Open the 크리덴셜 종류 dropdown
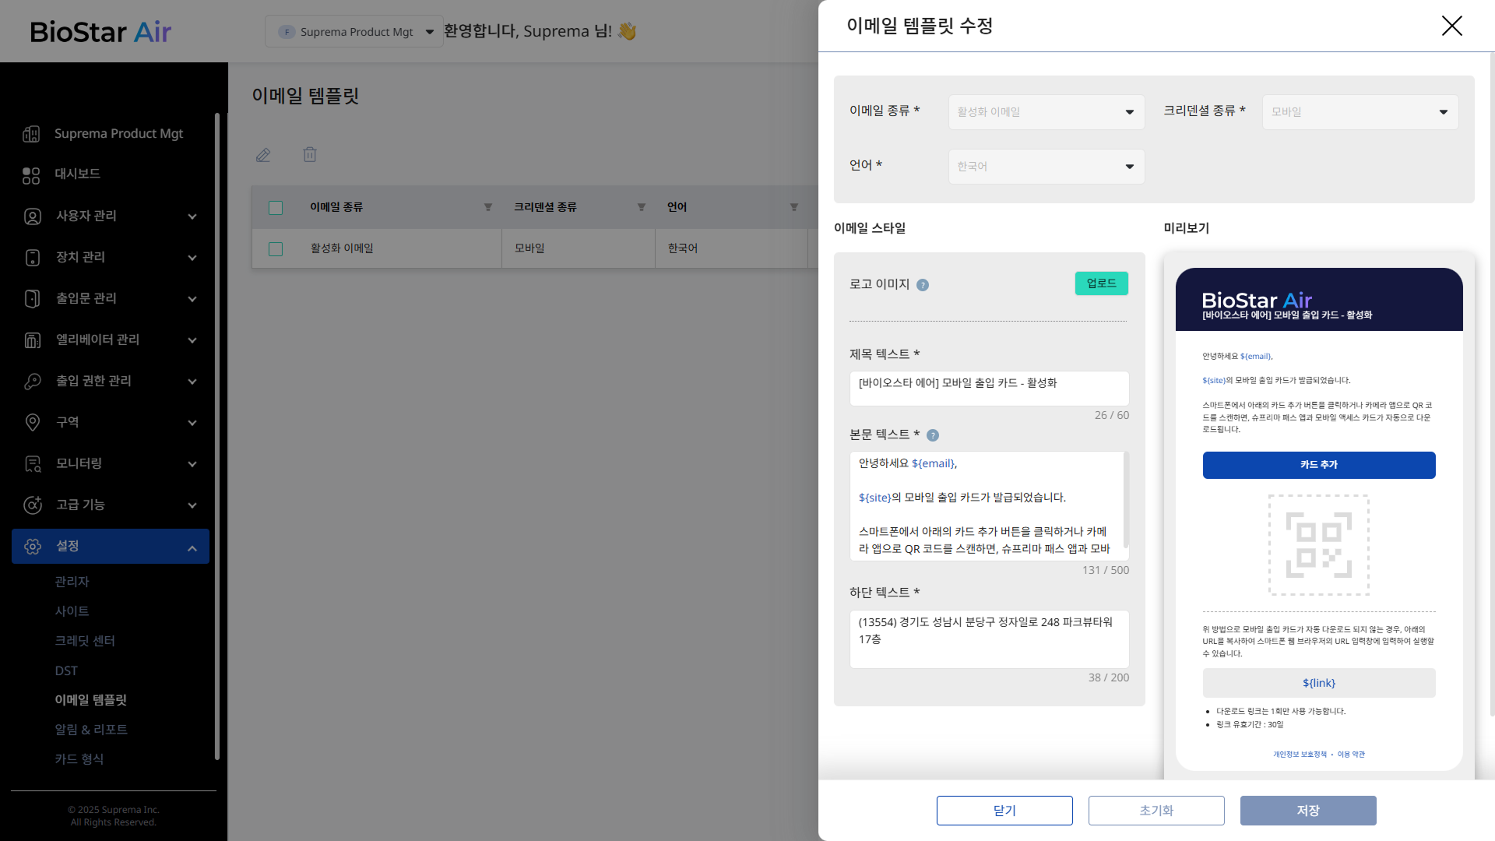 click(x=1360, y=112)
